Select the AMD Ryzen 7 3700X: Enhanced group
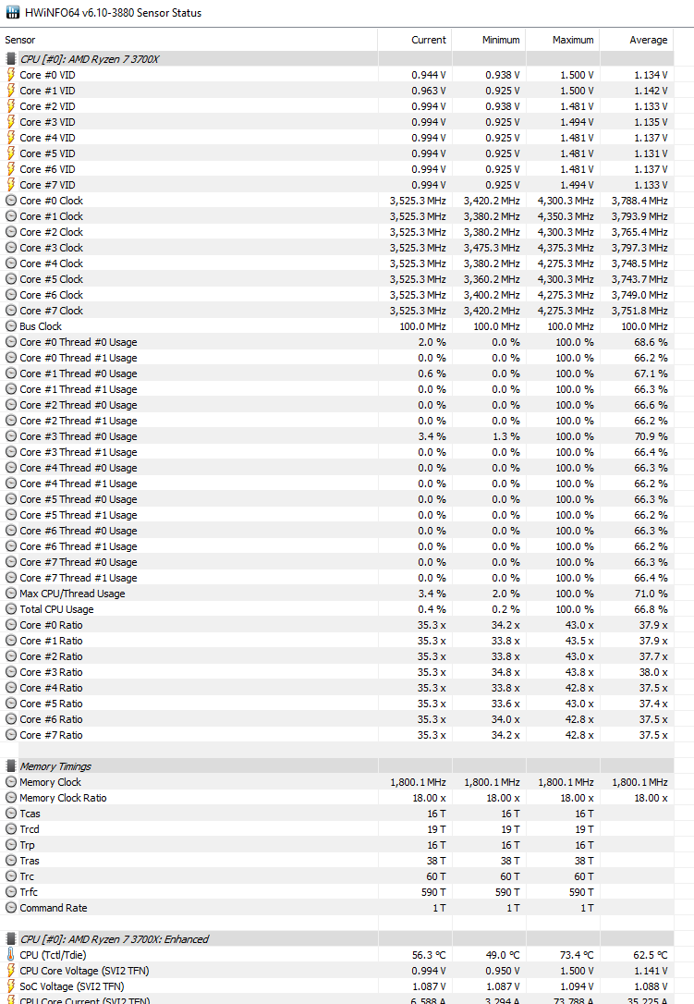 tap(115, 939)
